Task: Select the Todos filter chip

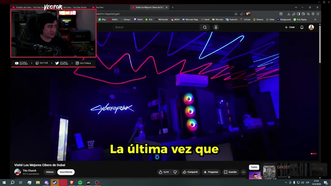Action: 254,167
